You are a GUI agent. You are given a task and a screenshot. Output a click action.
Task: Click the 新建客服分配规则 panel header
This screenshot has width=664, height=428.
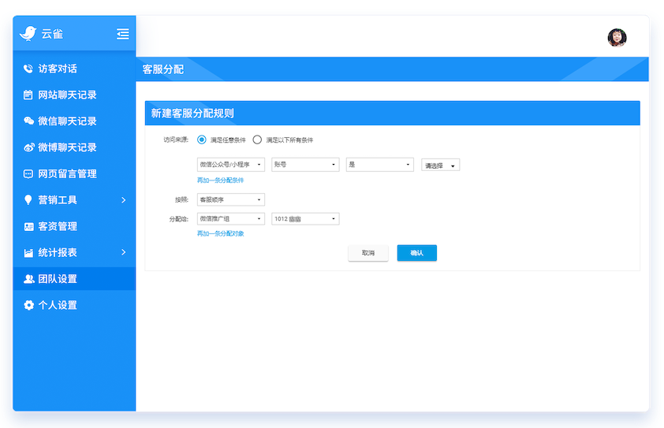click(x=392, y=113)
